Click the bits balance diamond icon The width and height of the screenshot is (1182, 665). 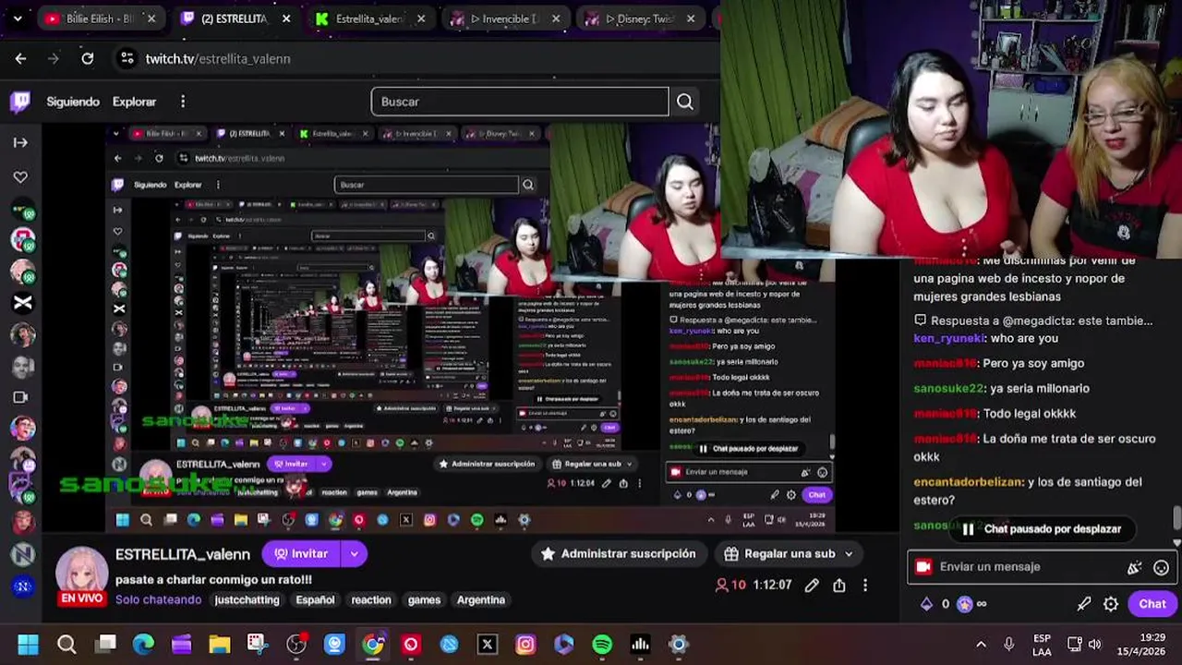pyautogui.click(x=926, y=604)
